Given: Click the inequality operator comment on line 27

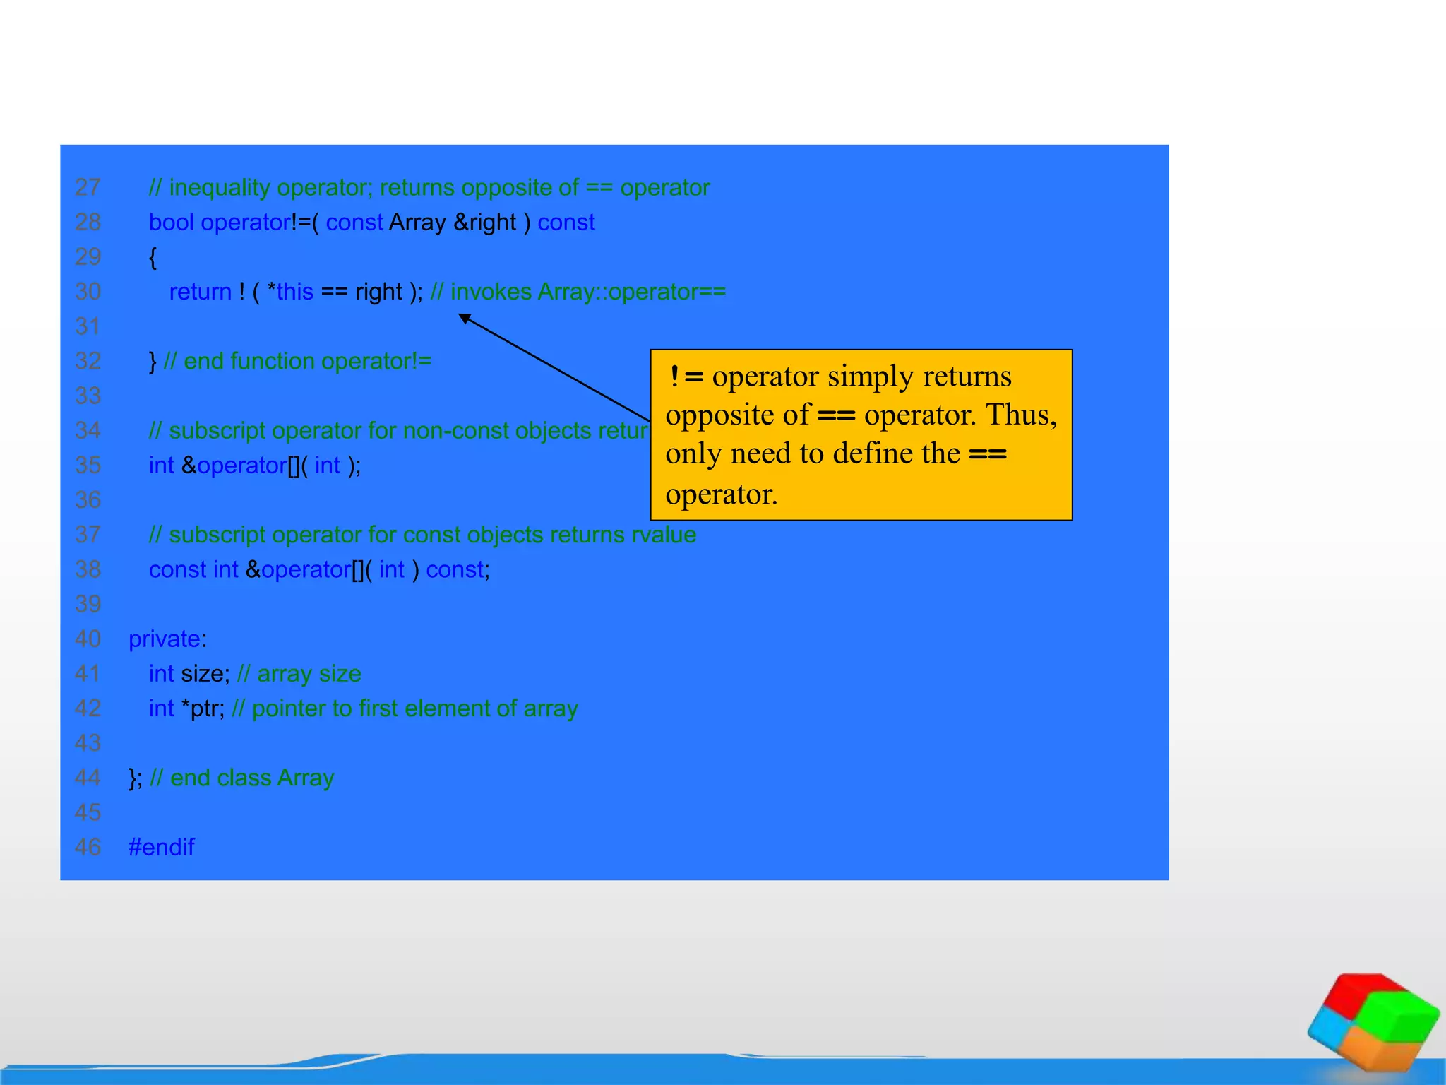Looking at the screenshot, I should click(429, 188).
